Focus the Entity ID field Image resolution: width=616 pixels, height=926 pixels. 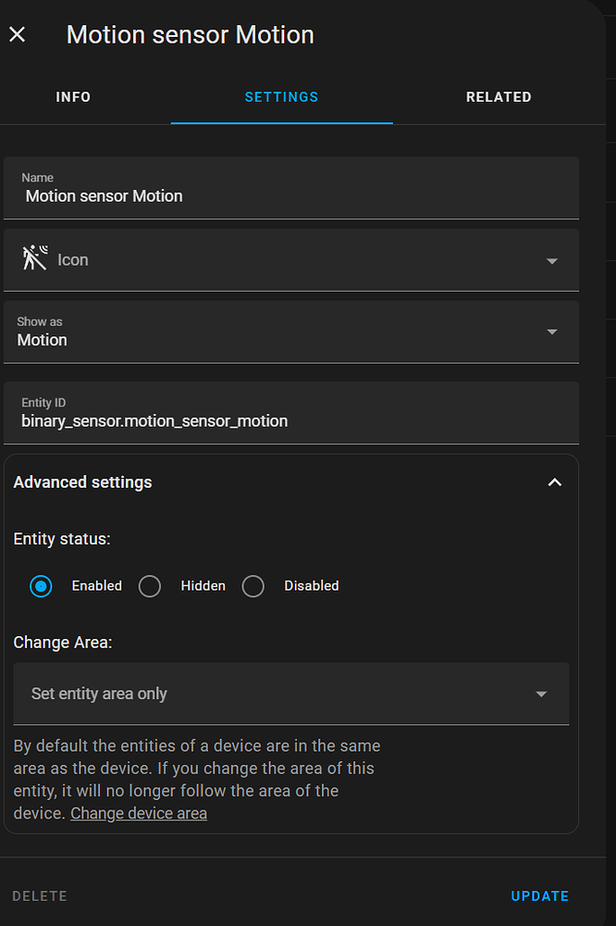tap(291, 420)
